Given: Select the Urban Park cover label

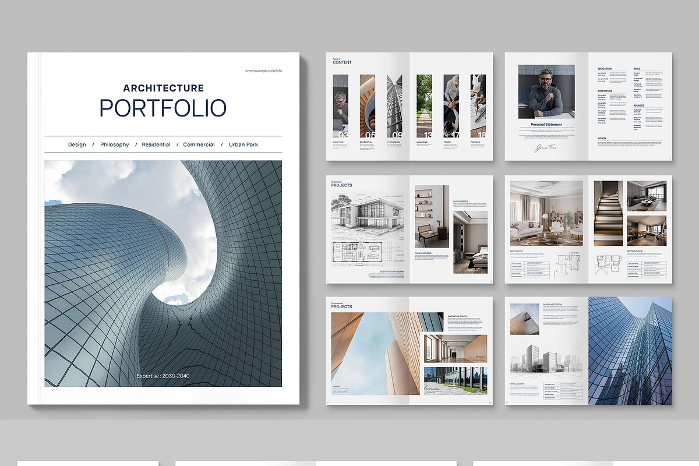Looking at the screenshot, I should pos(243,144).
